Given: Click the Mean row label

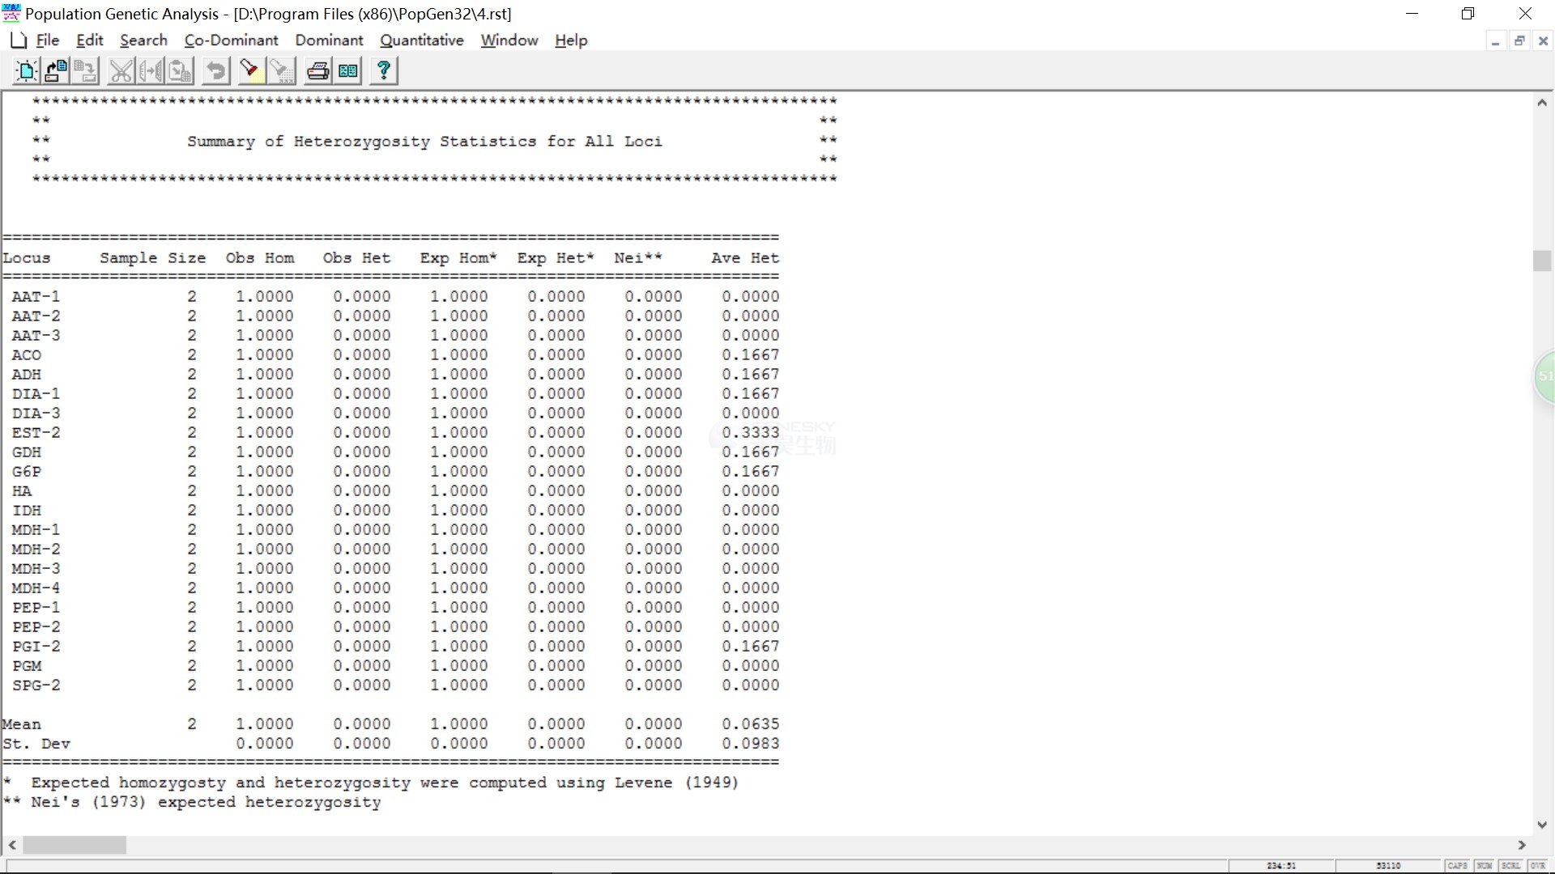Looking at the screenshot, I should coord(22,724).
